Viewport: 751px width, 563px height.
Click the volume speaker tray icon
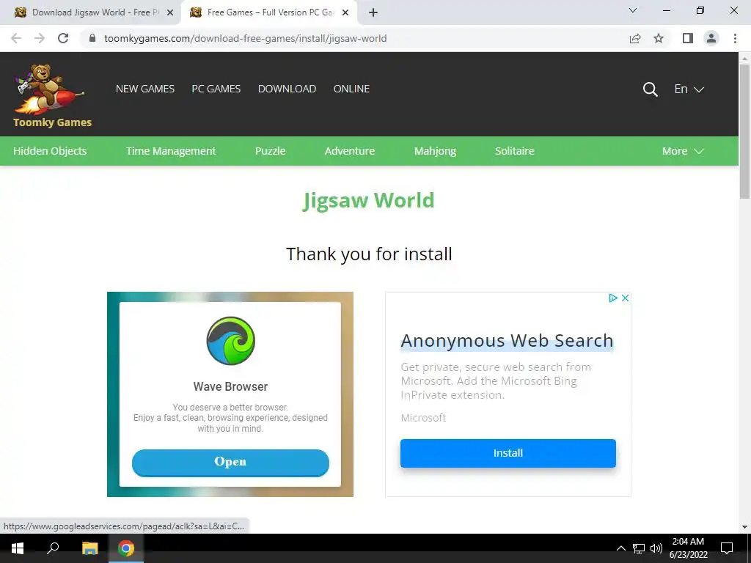click(x=656, y=548)
